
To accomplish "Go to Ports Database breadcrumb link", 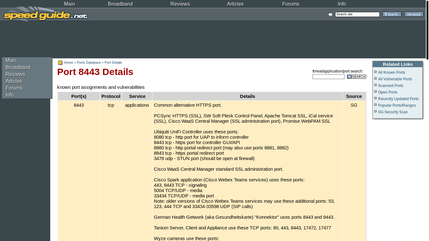I will (x=89, y=63).
